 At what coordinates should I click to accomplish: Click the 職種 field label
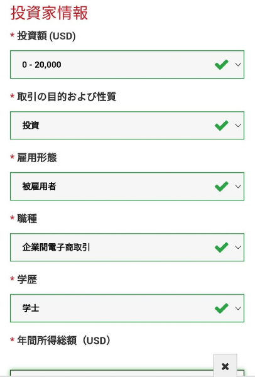pyautogui.click(x=27, y=219)
